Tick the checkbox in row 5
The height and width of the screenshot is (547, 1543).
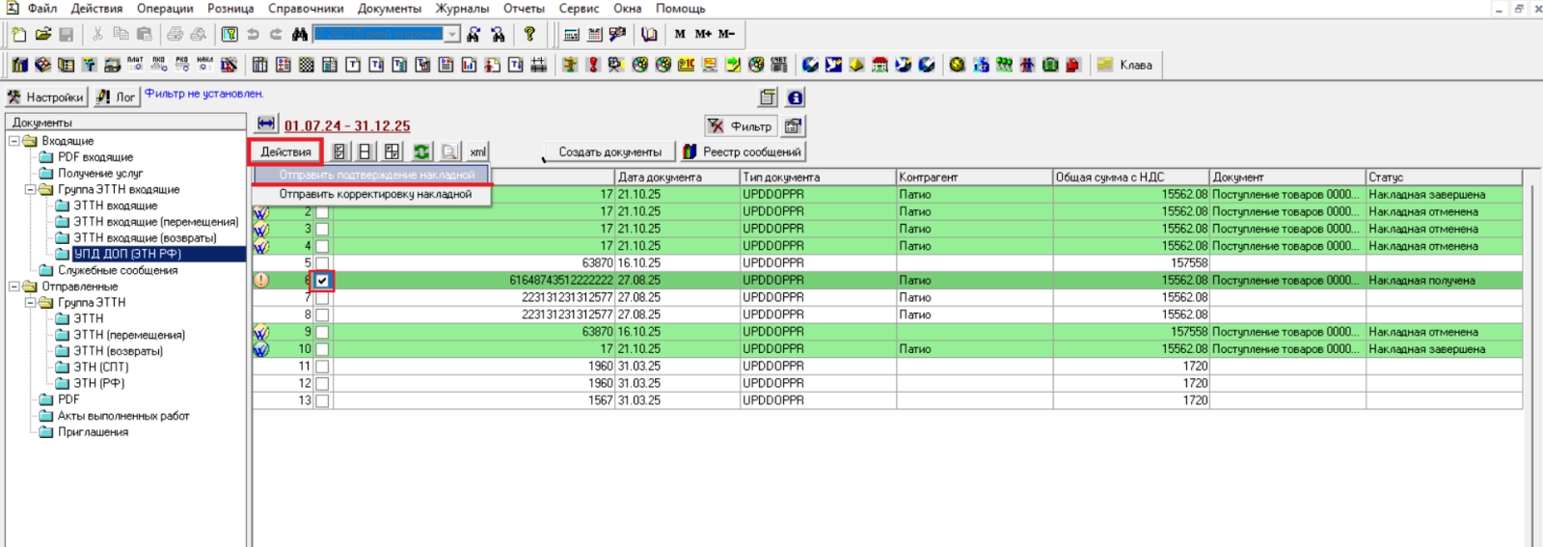pyautogui.click(x=322, y=263)
